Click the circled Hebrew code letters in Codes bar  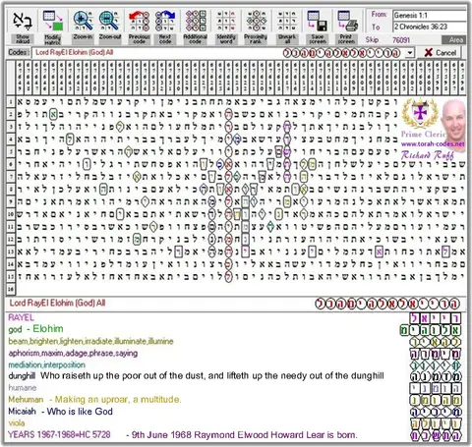[x=341, y=53]
